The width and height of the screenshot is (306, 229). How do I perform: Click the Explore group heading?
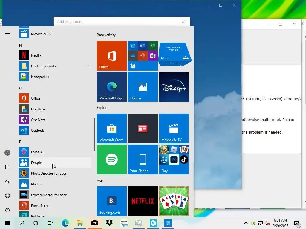coord(103,107)
